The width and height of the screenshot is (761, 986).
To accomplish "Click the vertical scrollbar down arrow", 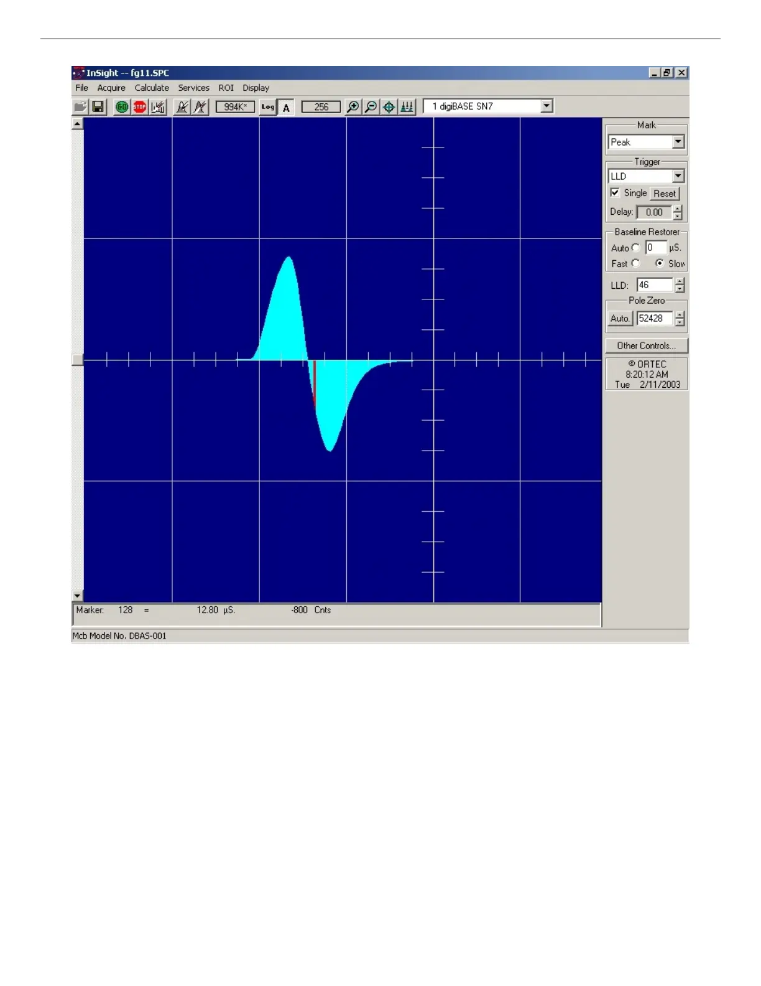I will 78,596.
